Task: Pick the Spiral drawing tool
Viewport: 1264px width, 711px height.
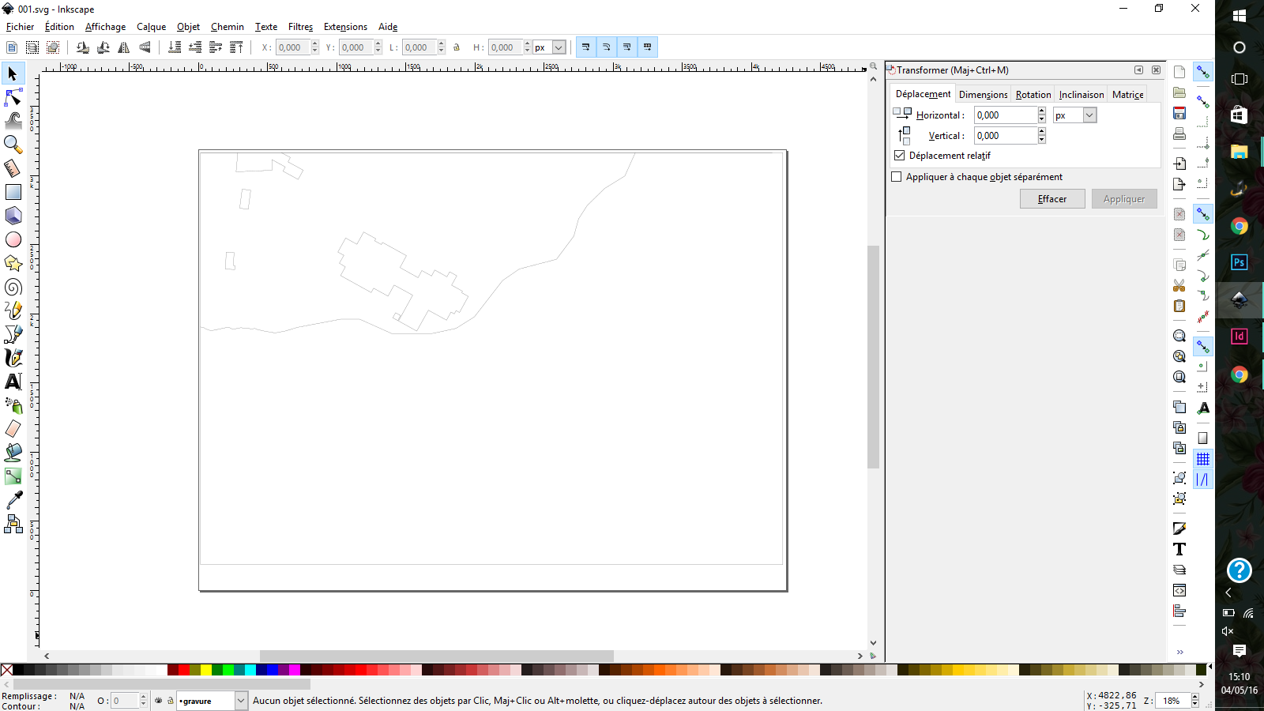Action: [13, 287]
